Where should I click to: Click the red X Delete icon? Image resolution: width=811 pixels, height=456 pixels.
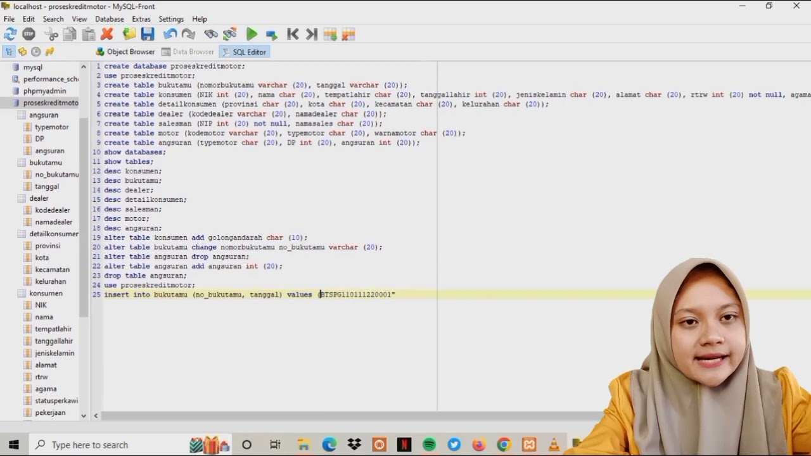[107, 34]
